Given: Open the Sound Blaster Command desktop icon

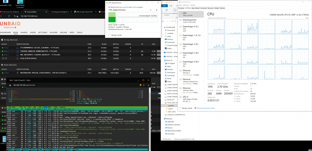Looking at the screenshot, I should (x=20, y=4).
